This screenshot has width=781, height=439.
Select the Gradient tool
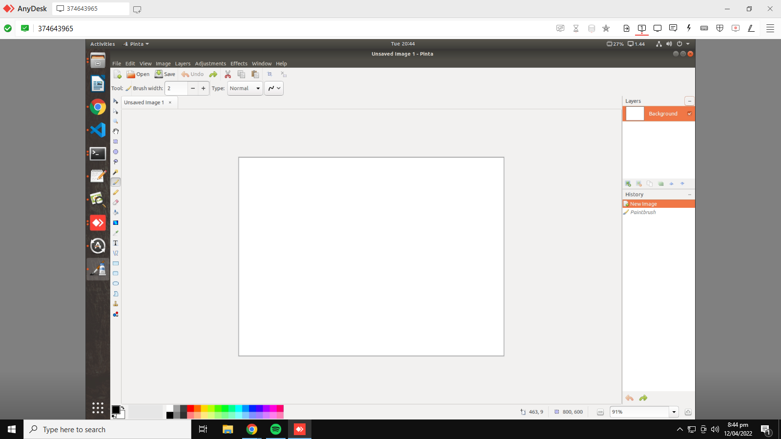(x=116, y=223)
